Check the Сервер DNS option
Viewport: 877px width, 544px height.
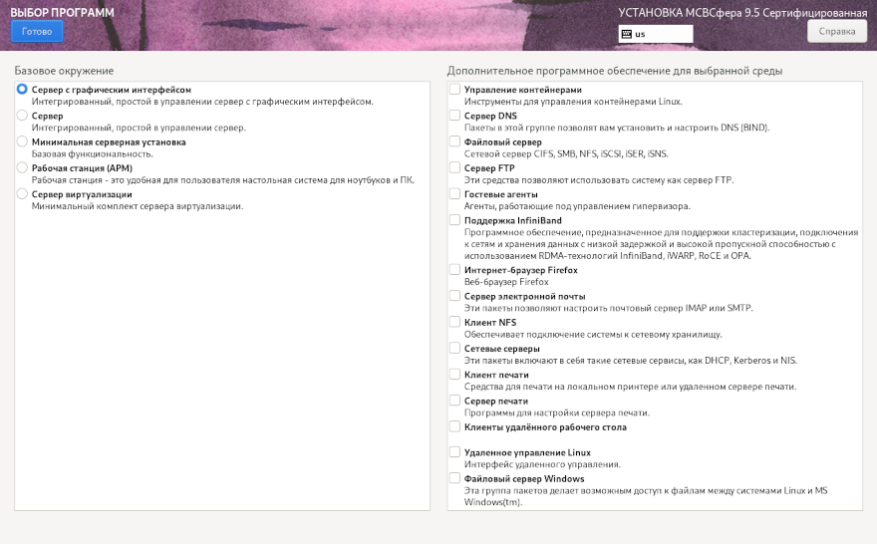[455, 116]
